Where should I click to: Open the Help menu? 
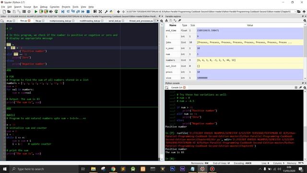tap(91, 7)
